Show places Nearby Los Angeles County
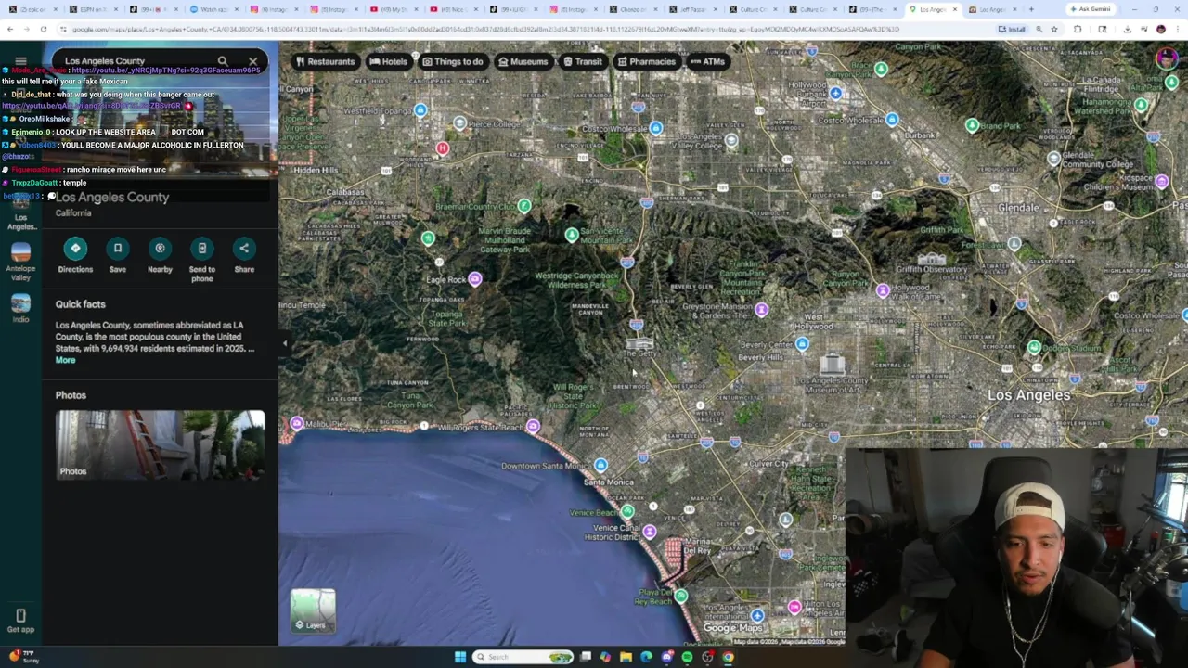The height and width of the screenshot is (668, 1188). click(160, 249)
